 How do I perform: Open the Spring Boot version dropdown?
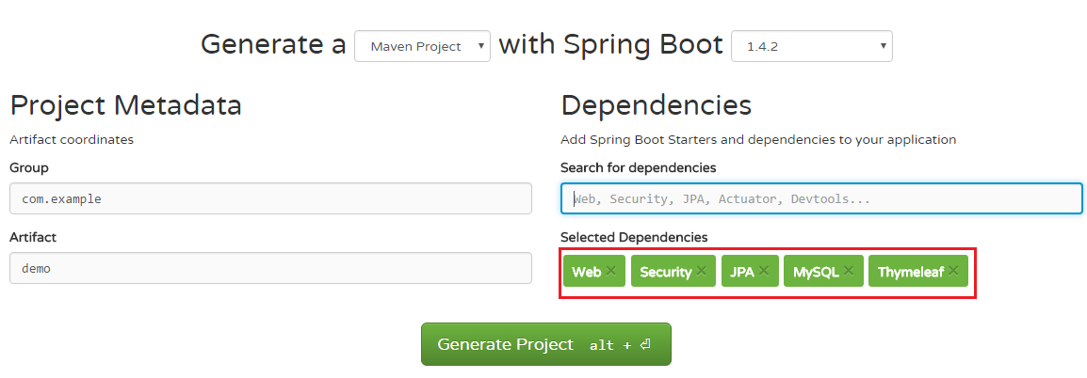811,46
